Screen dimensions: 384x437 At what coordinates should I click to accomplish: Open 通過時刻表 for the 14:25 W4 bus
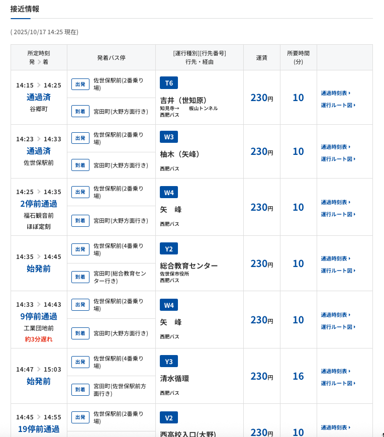[x=335, y=202]
